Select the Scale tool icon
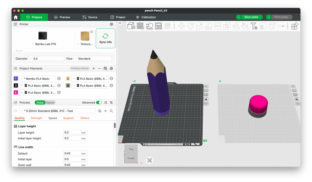 click(199, 26)
